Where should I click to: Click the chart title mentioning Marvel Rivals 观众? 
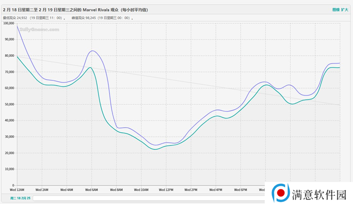(75, 10)
